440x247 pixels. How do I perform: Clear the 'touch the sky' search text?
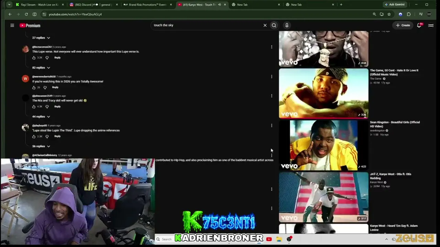[265, 25]
